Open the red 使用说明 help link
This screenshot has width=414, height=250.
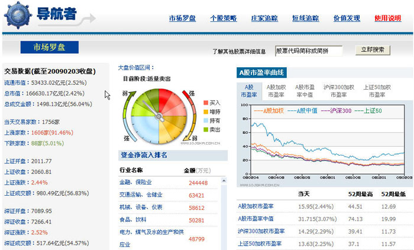click(x=387, y=18)
